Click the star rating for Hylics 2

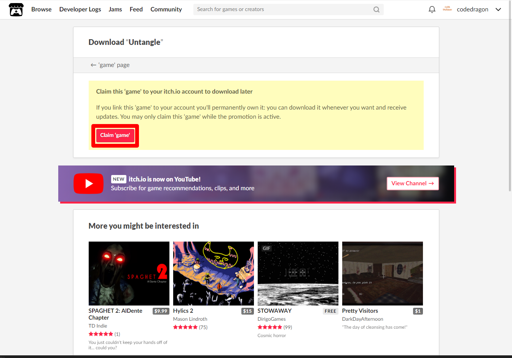[x=185, y=327]
